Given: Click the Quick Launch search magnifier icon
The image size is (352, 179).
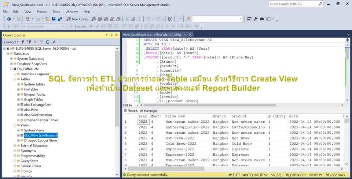Looking at the screenshot, I should (320, 4).
